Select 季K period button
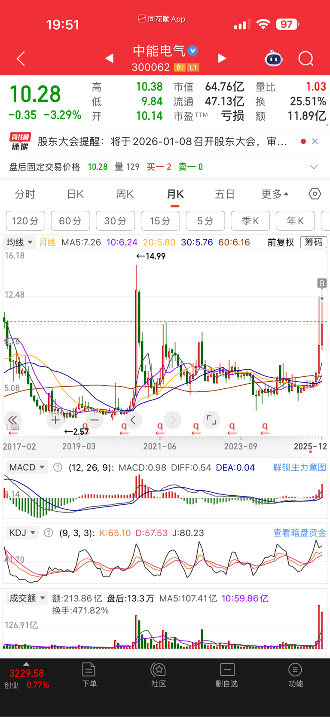 click(x=251, y=221)
